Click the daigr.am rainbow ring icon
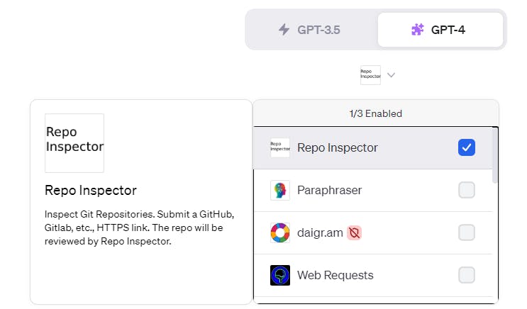 point(280,232)
